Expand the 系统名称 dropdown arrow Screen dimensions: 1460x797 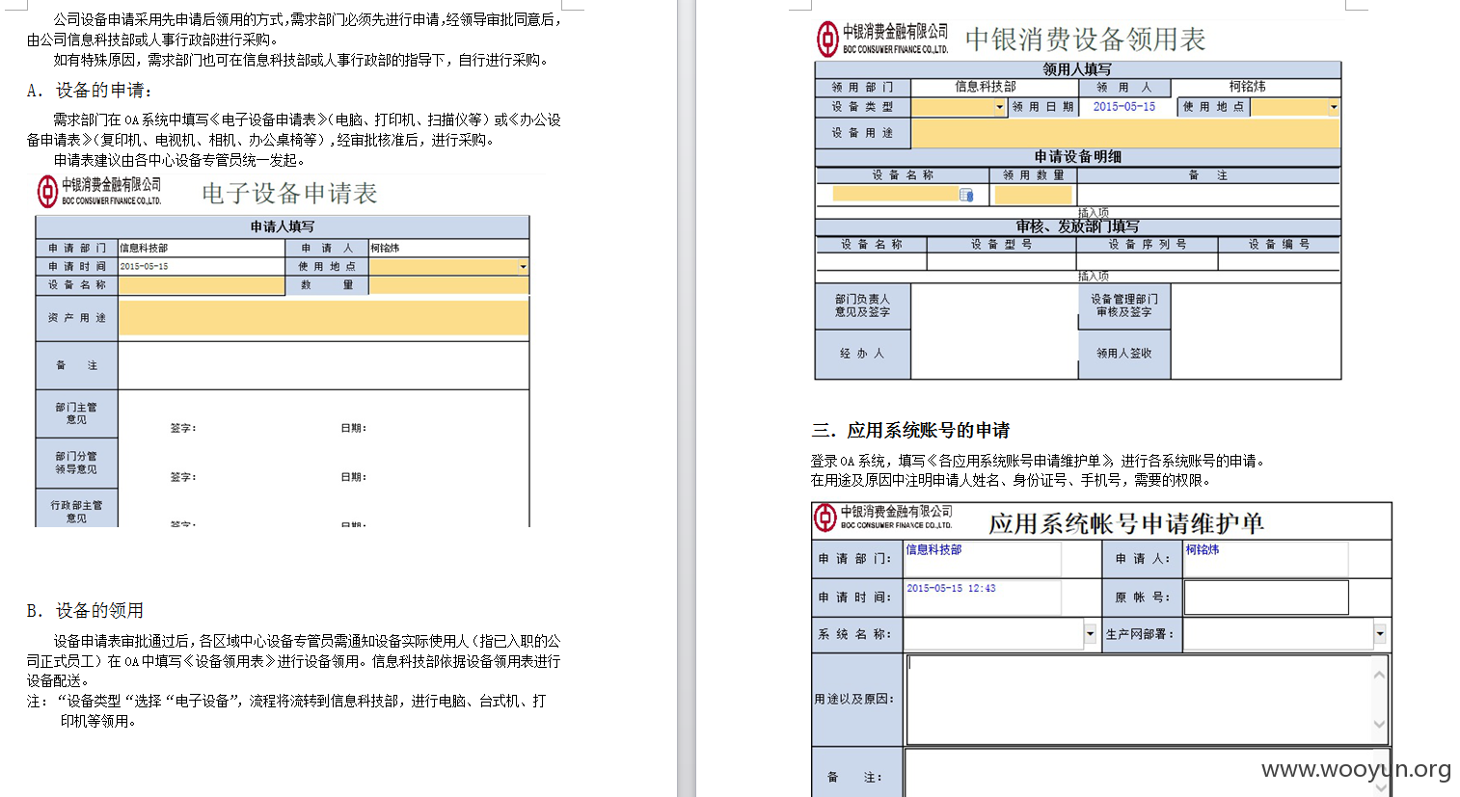point(1090,634)
